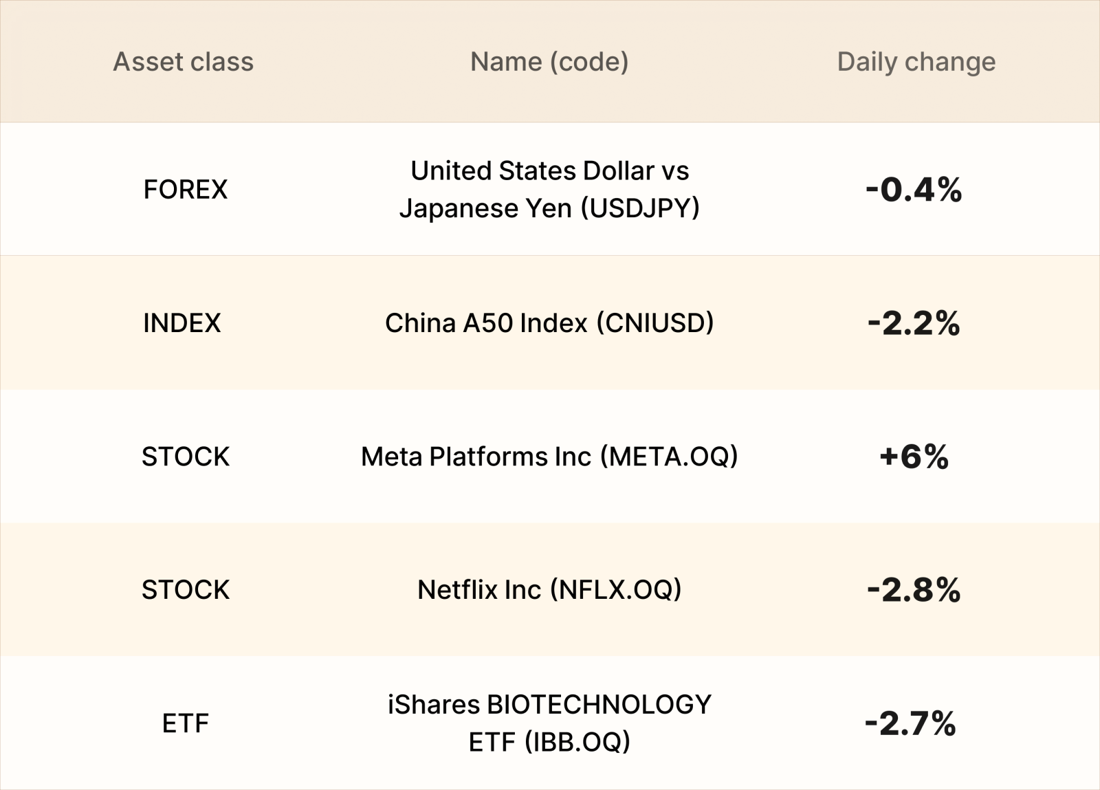Screen dimensions: 1100x790
Task: Click the Asset class column header
Action: [183, 62]
